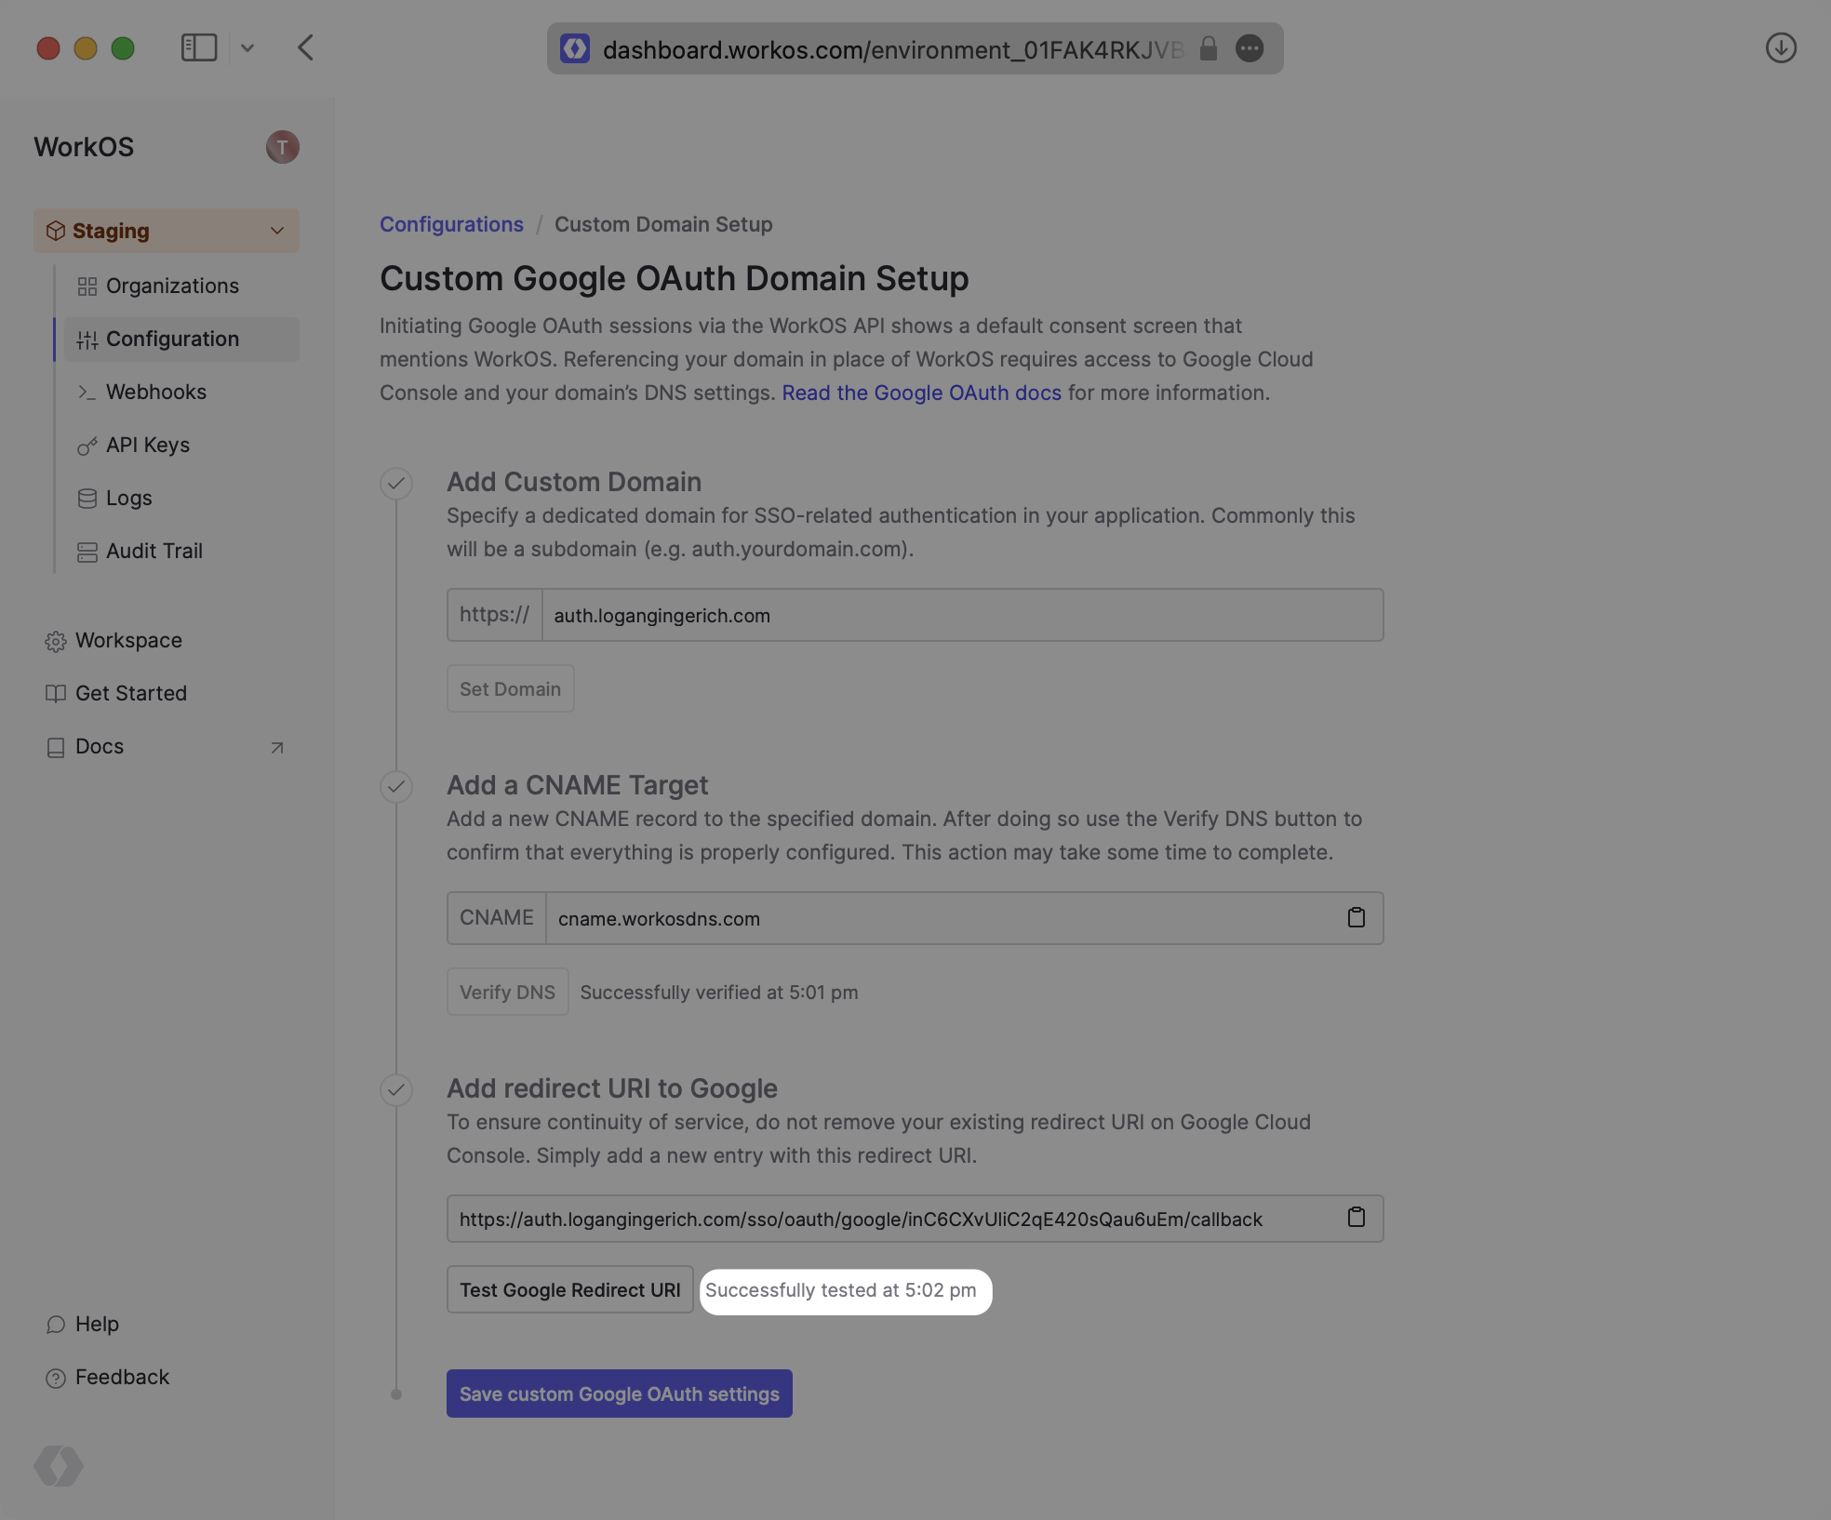Open the address bar more options icon
The width and height of the screenshot is (1831, 1520).
point(1250,48)
